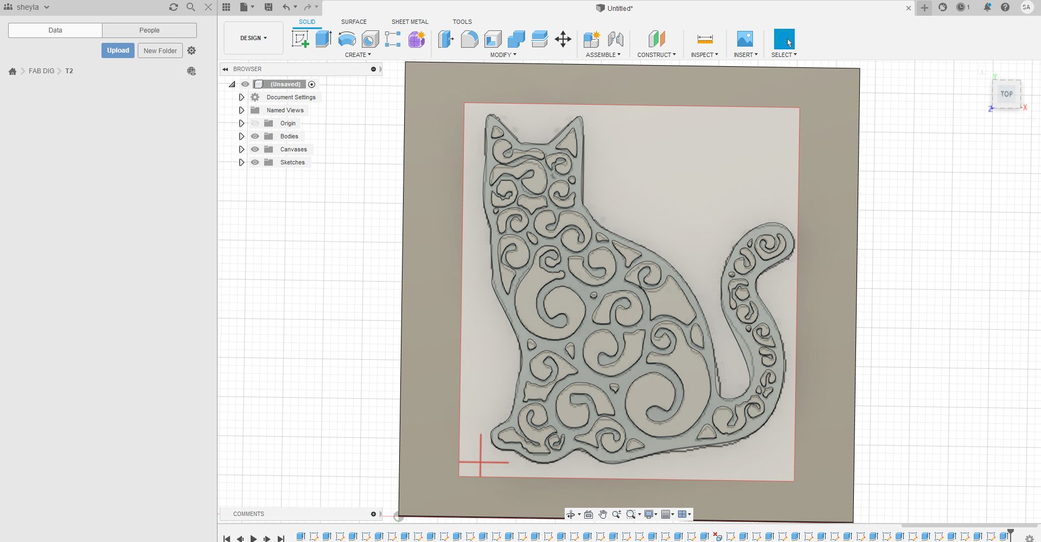1041x542 pixels.
Task: Expand the Document Settings node
Action: click(241, 97)
